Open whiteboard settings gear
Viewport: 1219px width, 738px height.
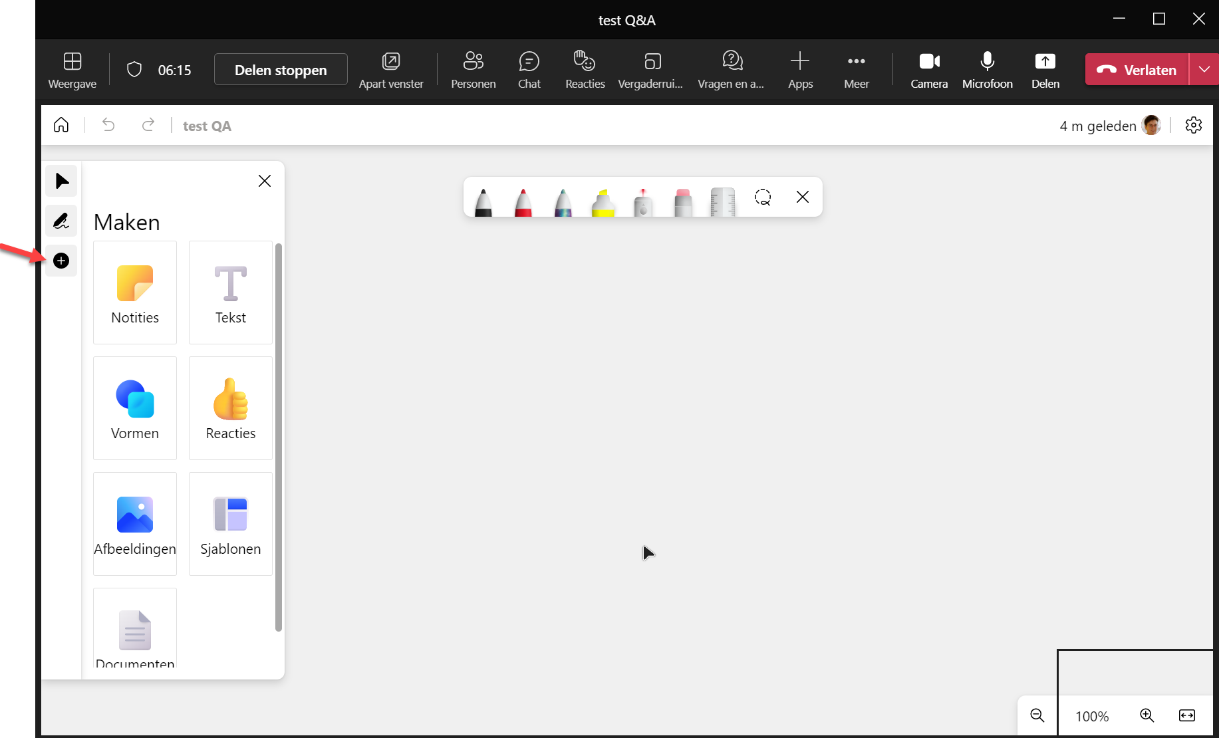(1194, 125)
